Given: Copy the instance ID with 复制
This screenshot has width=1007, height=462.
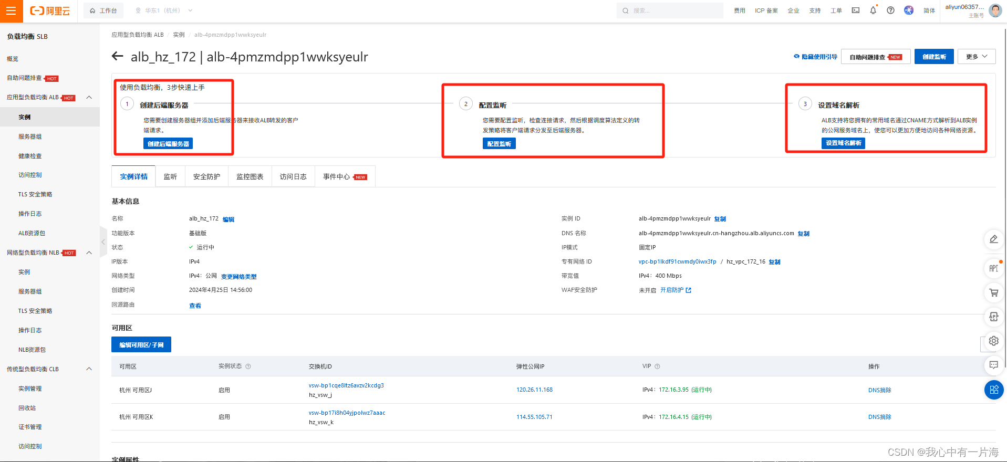Looking at the screenshot, I should point(720,219).
